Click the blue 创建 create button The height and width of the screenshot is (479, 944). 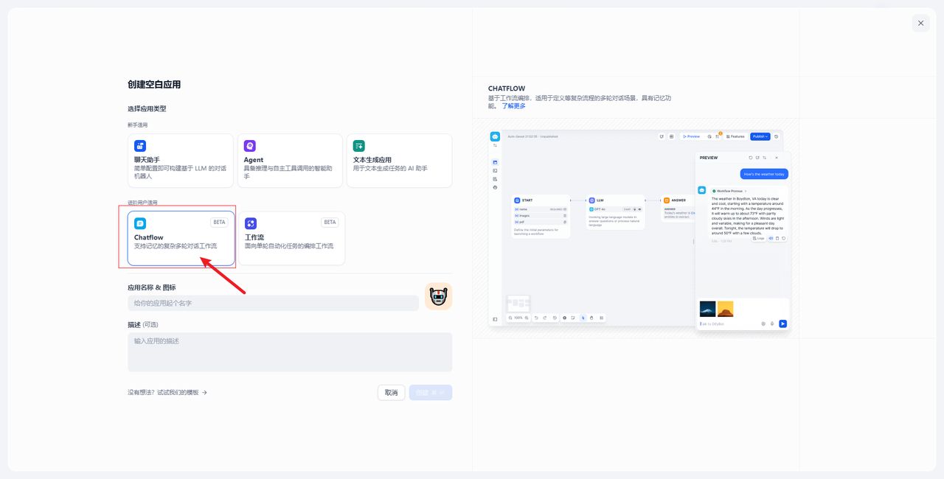pos(430,393)
